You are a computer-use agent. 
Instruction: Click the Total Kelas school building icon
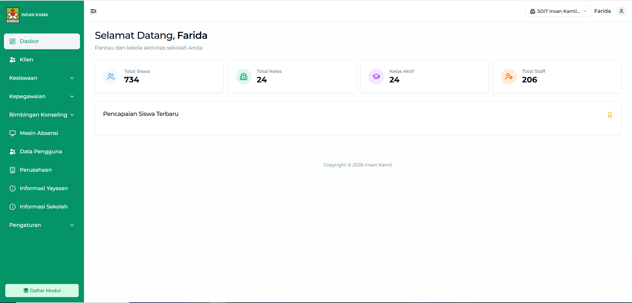point(244,76)
